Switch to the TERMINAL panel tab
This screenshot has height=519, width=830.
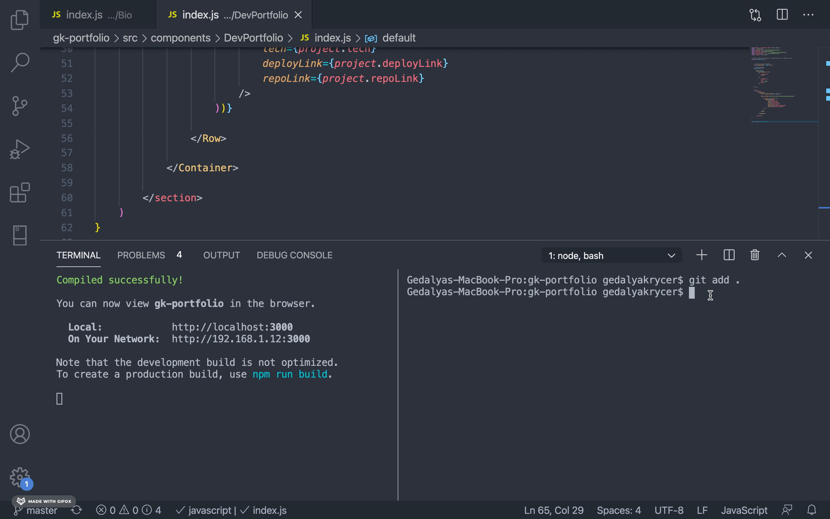click(x=79, y=255)
